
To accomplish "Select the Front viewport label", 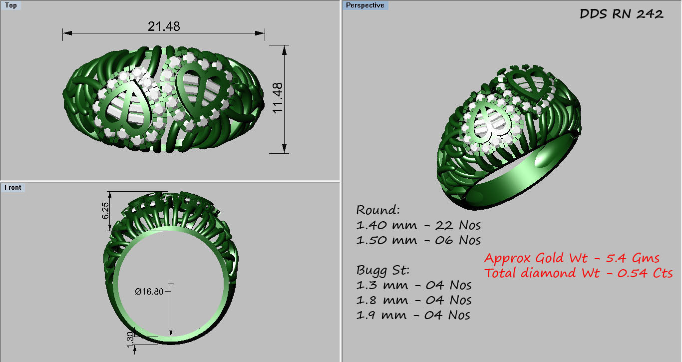I will tap(13, 187).
